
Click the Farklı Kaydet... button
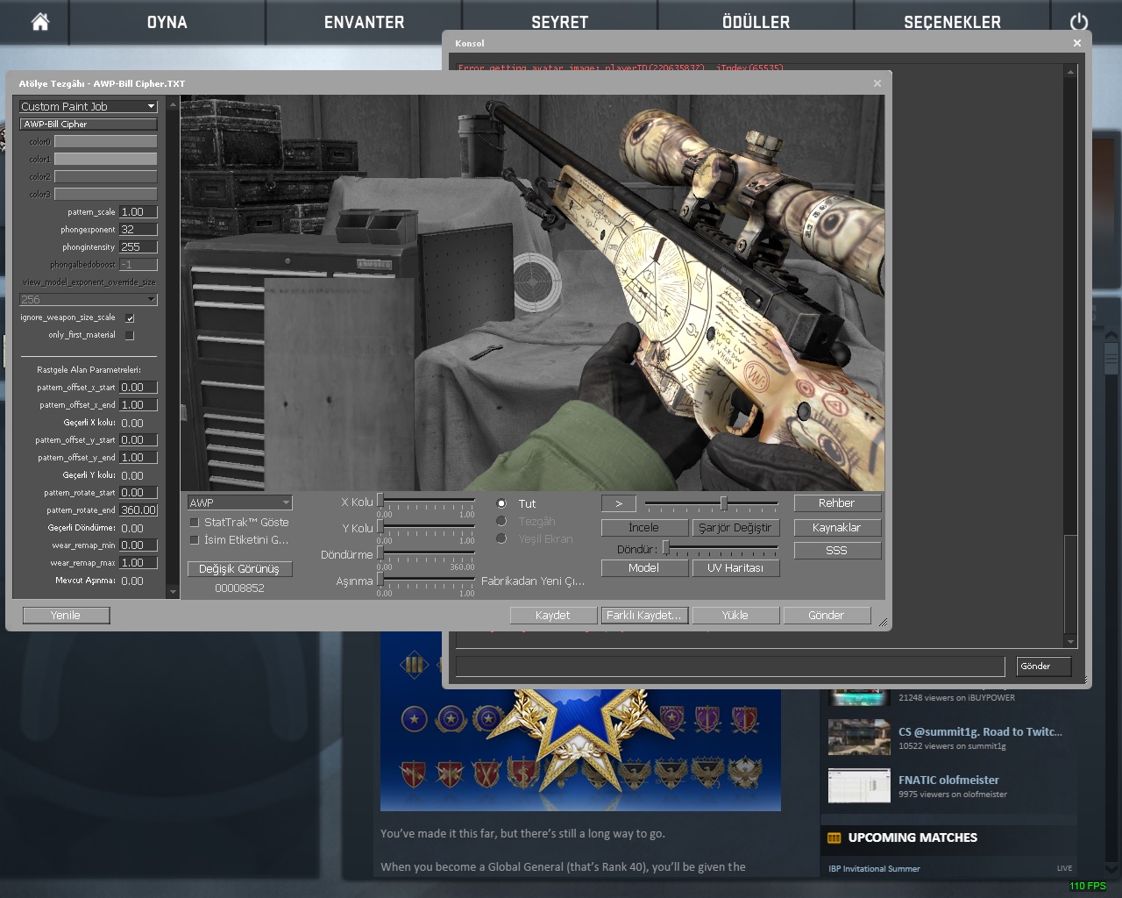point(643,616)
